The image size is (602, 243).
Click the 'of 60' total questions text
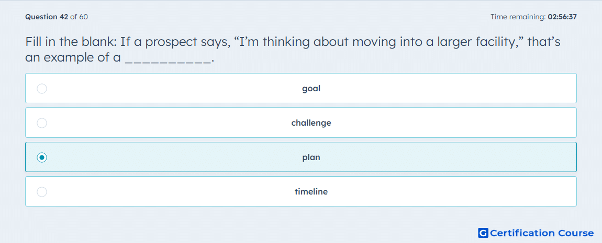point(79,17)
